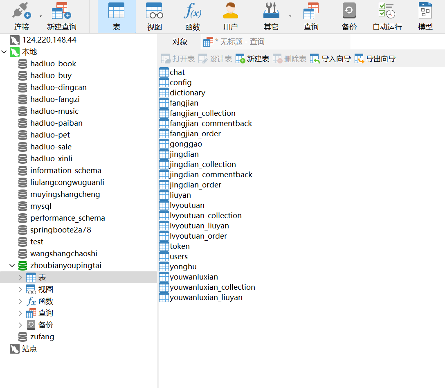This screenshot has height=388, width=445.
Task: Click the lvyoutuan table icon
Action: tap(164, 205)
